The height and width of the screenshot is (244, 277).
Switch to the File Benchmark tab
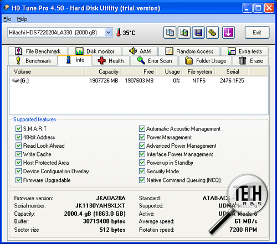click(38, 51)
